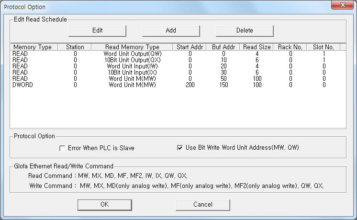Click the Slot No. column header
This screenshot has width=357, height=220.
[324, 47]
